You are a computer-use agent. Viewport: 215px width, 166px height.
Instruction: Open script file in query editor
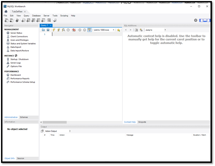[43, 30]
